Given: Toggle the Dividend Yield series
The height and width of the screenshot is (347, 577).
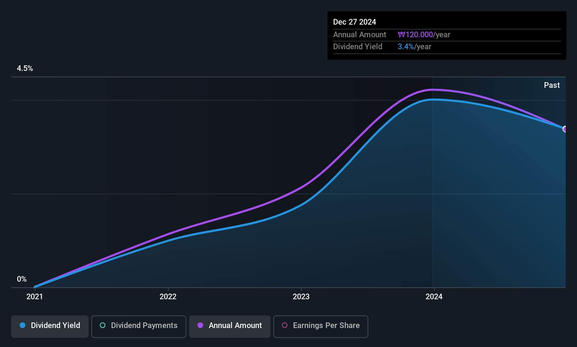Looking at the screenshot, I should point(50,326).
